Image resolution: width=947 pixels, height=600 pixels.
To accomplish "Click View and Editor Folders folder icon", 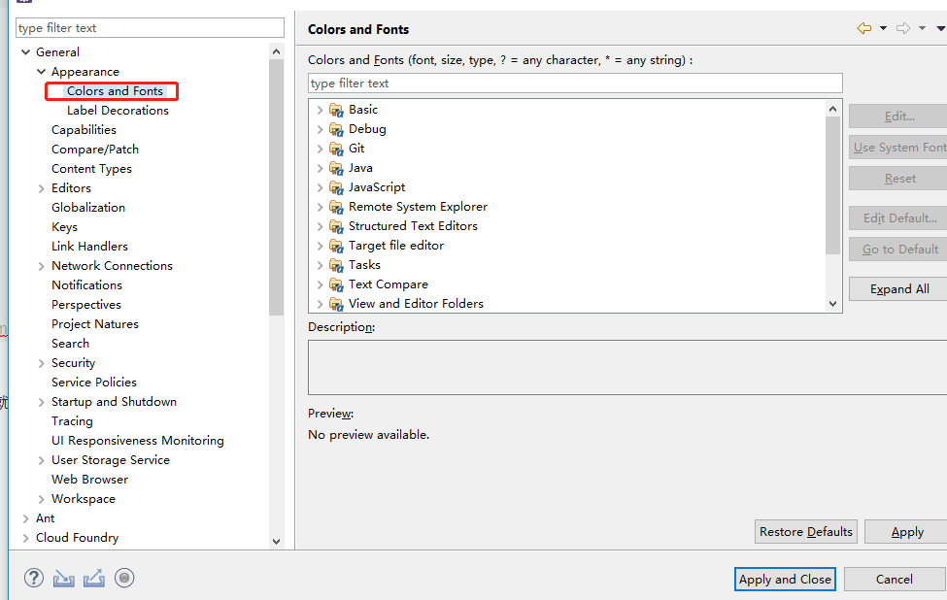I will (x=336, y=304).
